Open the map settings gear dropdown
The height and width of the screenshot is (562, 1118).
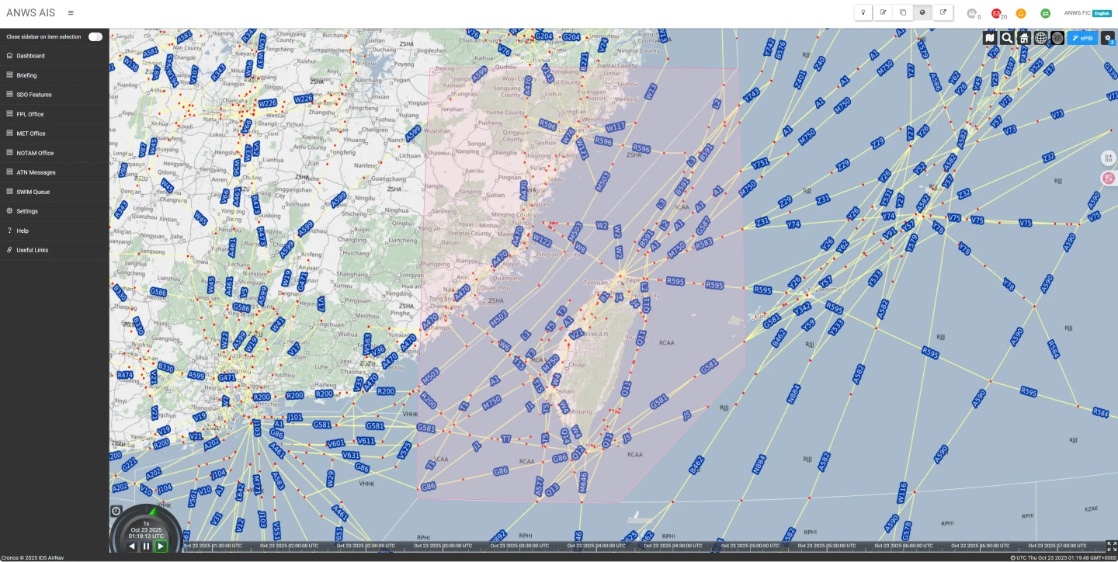1108,38
